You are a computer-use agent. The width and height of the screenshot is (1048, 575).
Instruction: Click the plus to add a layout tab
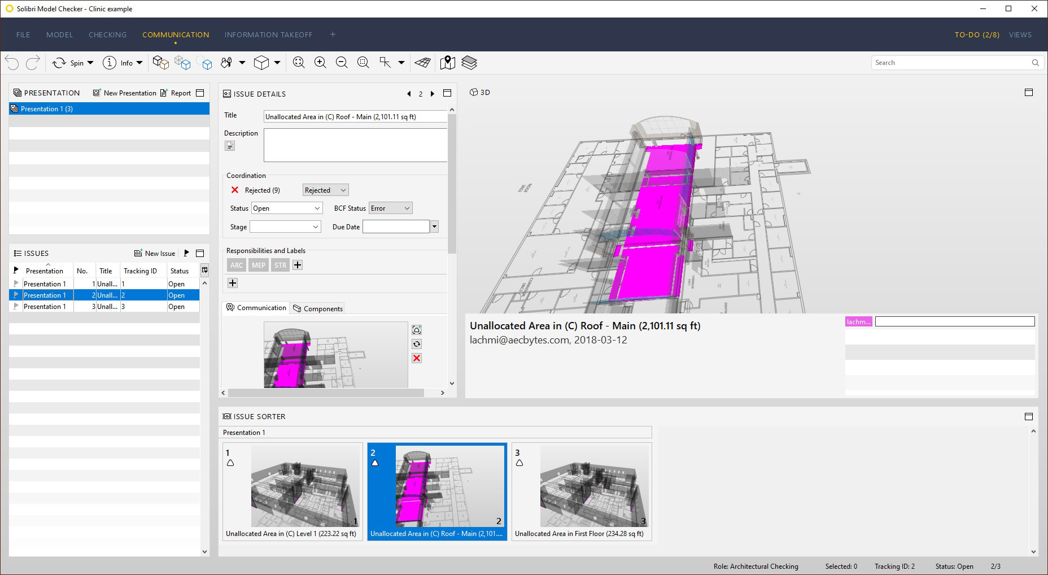(x=333, y=34)
